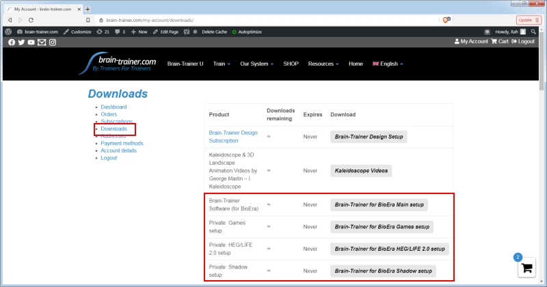547x287 pixels.
Task: Open the browser Update menu button
Action: 529,20
